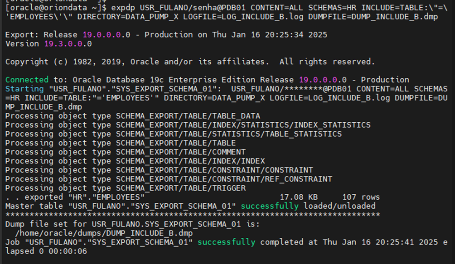Screen dimensions: 455x264
Task: Click the SCHEMA_EXPORT/TABLE/TABLE line
Action: pos(120,143)
